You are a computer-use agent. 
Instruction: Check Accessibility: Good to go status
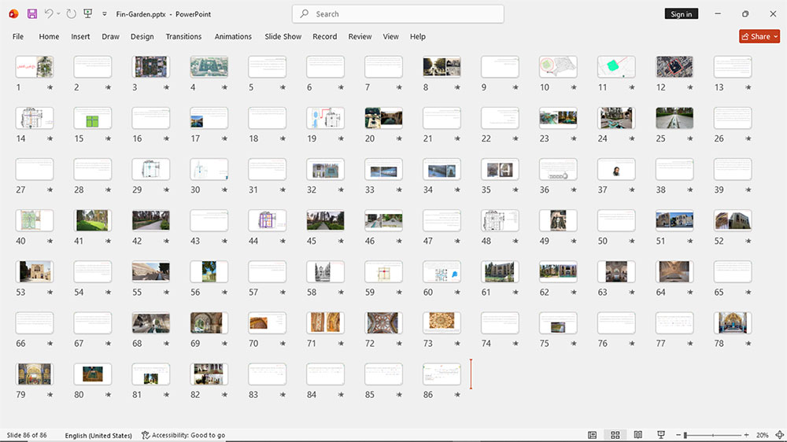tap(183, 435)
